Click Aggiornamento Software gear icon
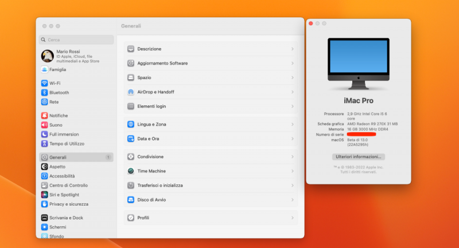This screenshot has width=459, height=248. point(131,63)
